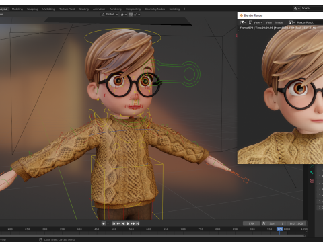This screenshot has width=323, height=242.
Task: Jump to the end frame of timeline
Action: click(x=137, y=223)
